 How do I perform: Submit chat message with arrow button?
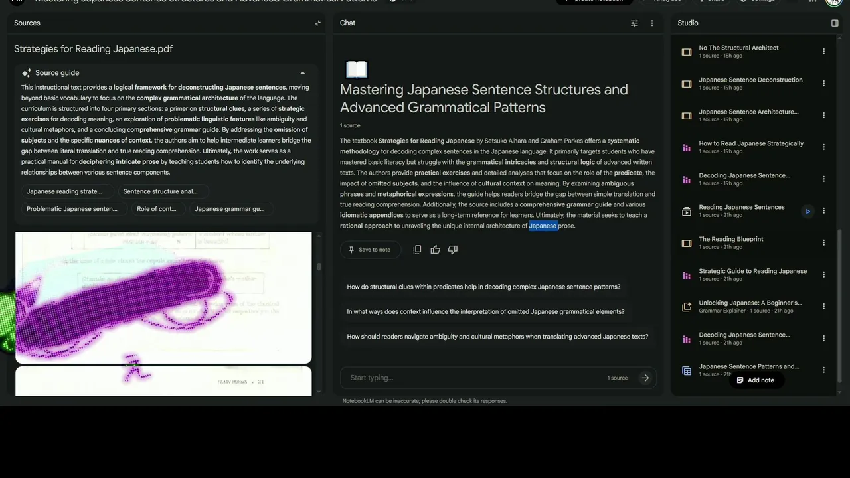[645, 378]
